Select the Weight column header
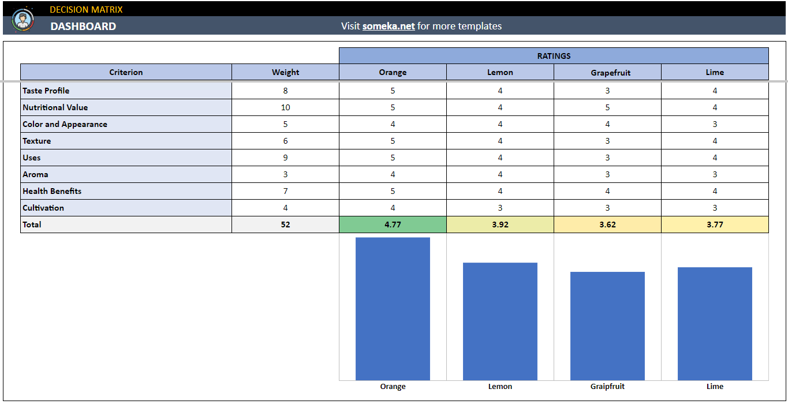The height and width of the screenshot is (404, 788). (285, 72)
